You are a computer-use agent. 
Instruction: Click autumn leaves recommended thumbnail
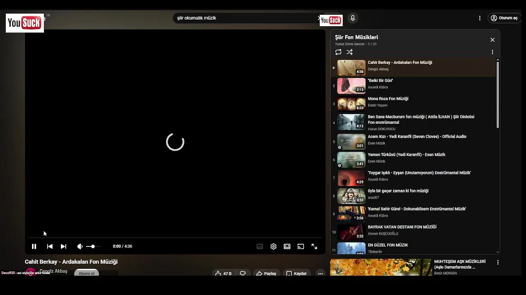point(381,267)
